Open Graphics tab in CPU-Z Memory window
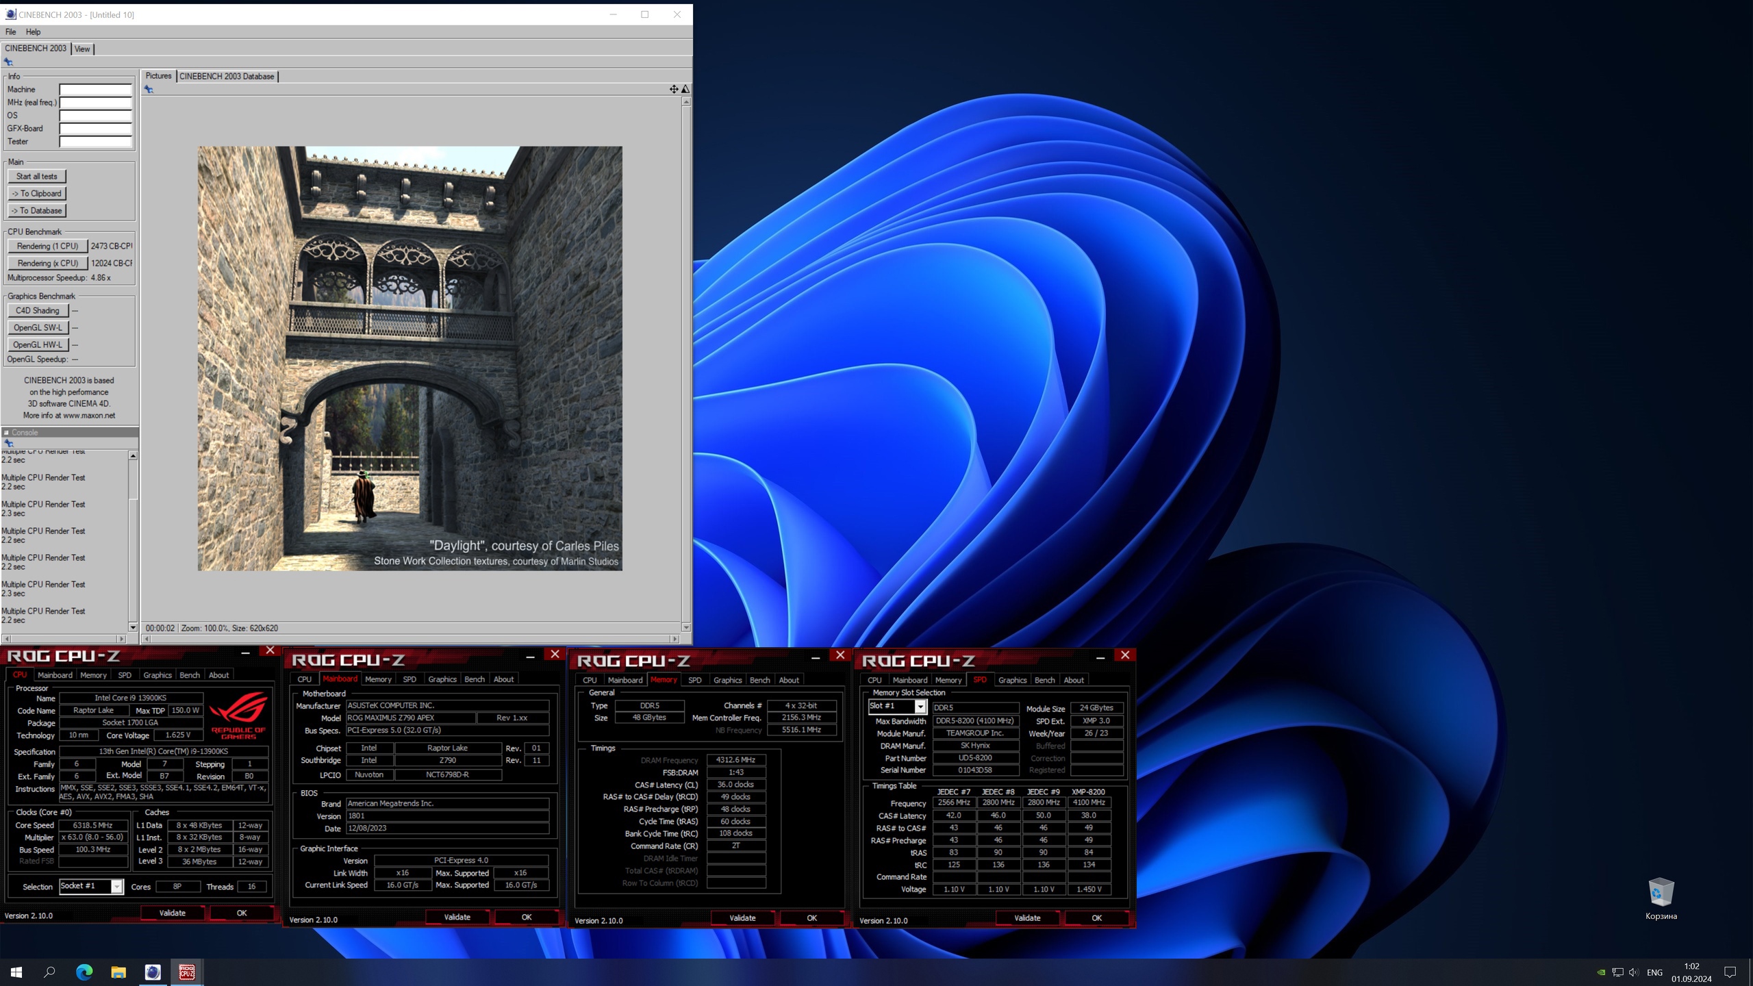The image size is (1753, 986). (727, 680)
